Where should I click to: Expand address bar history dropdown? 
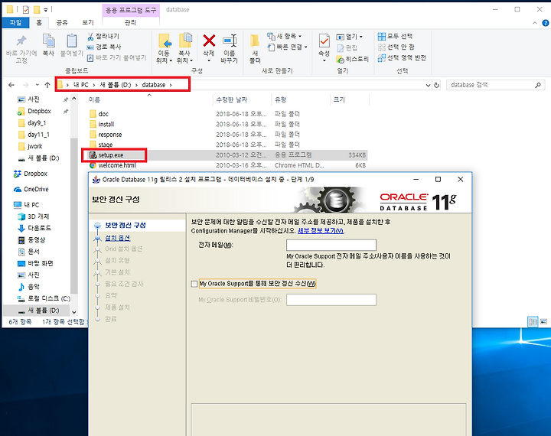(x=428, y=85)
